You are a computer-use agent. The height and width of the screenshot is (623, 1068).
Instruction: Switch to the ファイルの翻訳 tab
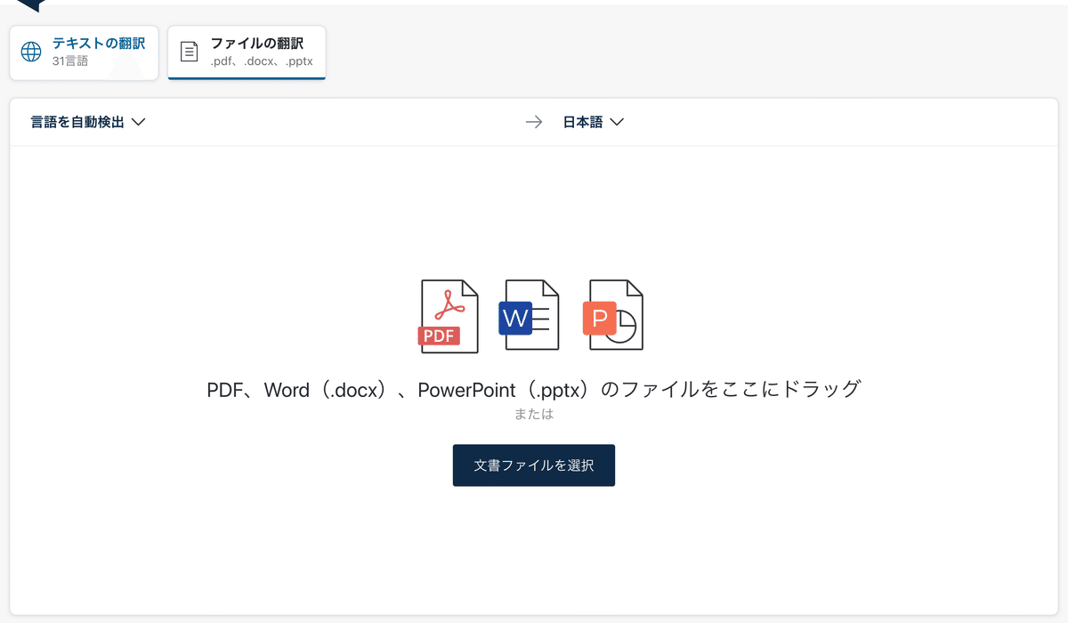point(247,53)
